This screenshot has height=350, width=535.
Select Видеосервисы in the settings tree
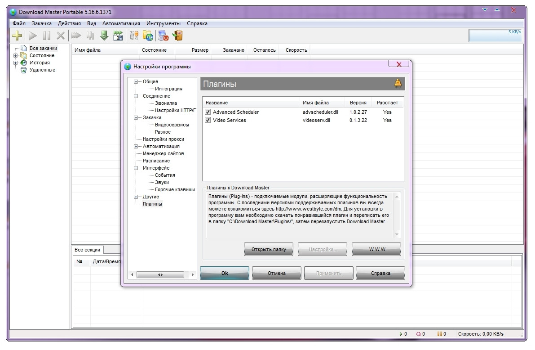point(172,125)
